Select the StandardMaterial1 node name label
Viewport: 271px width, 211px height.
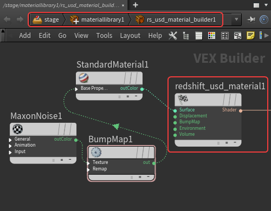(x=112, y=64)
